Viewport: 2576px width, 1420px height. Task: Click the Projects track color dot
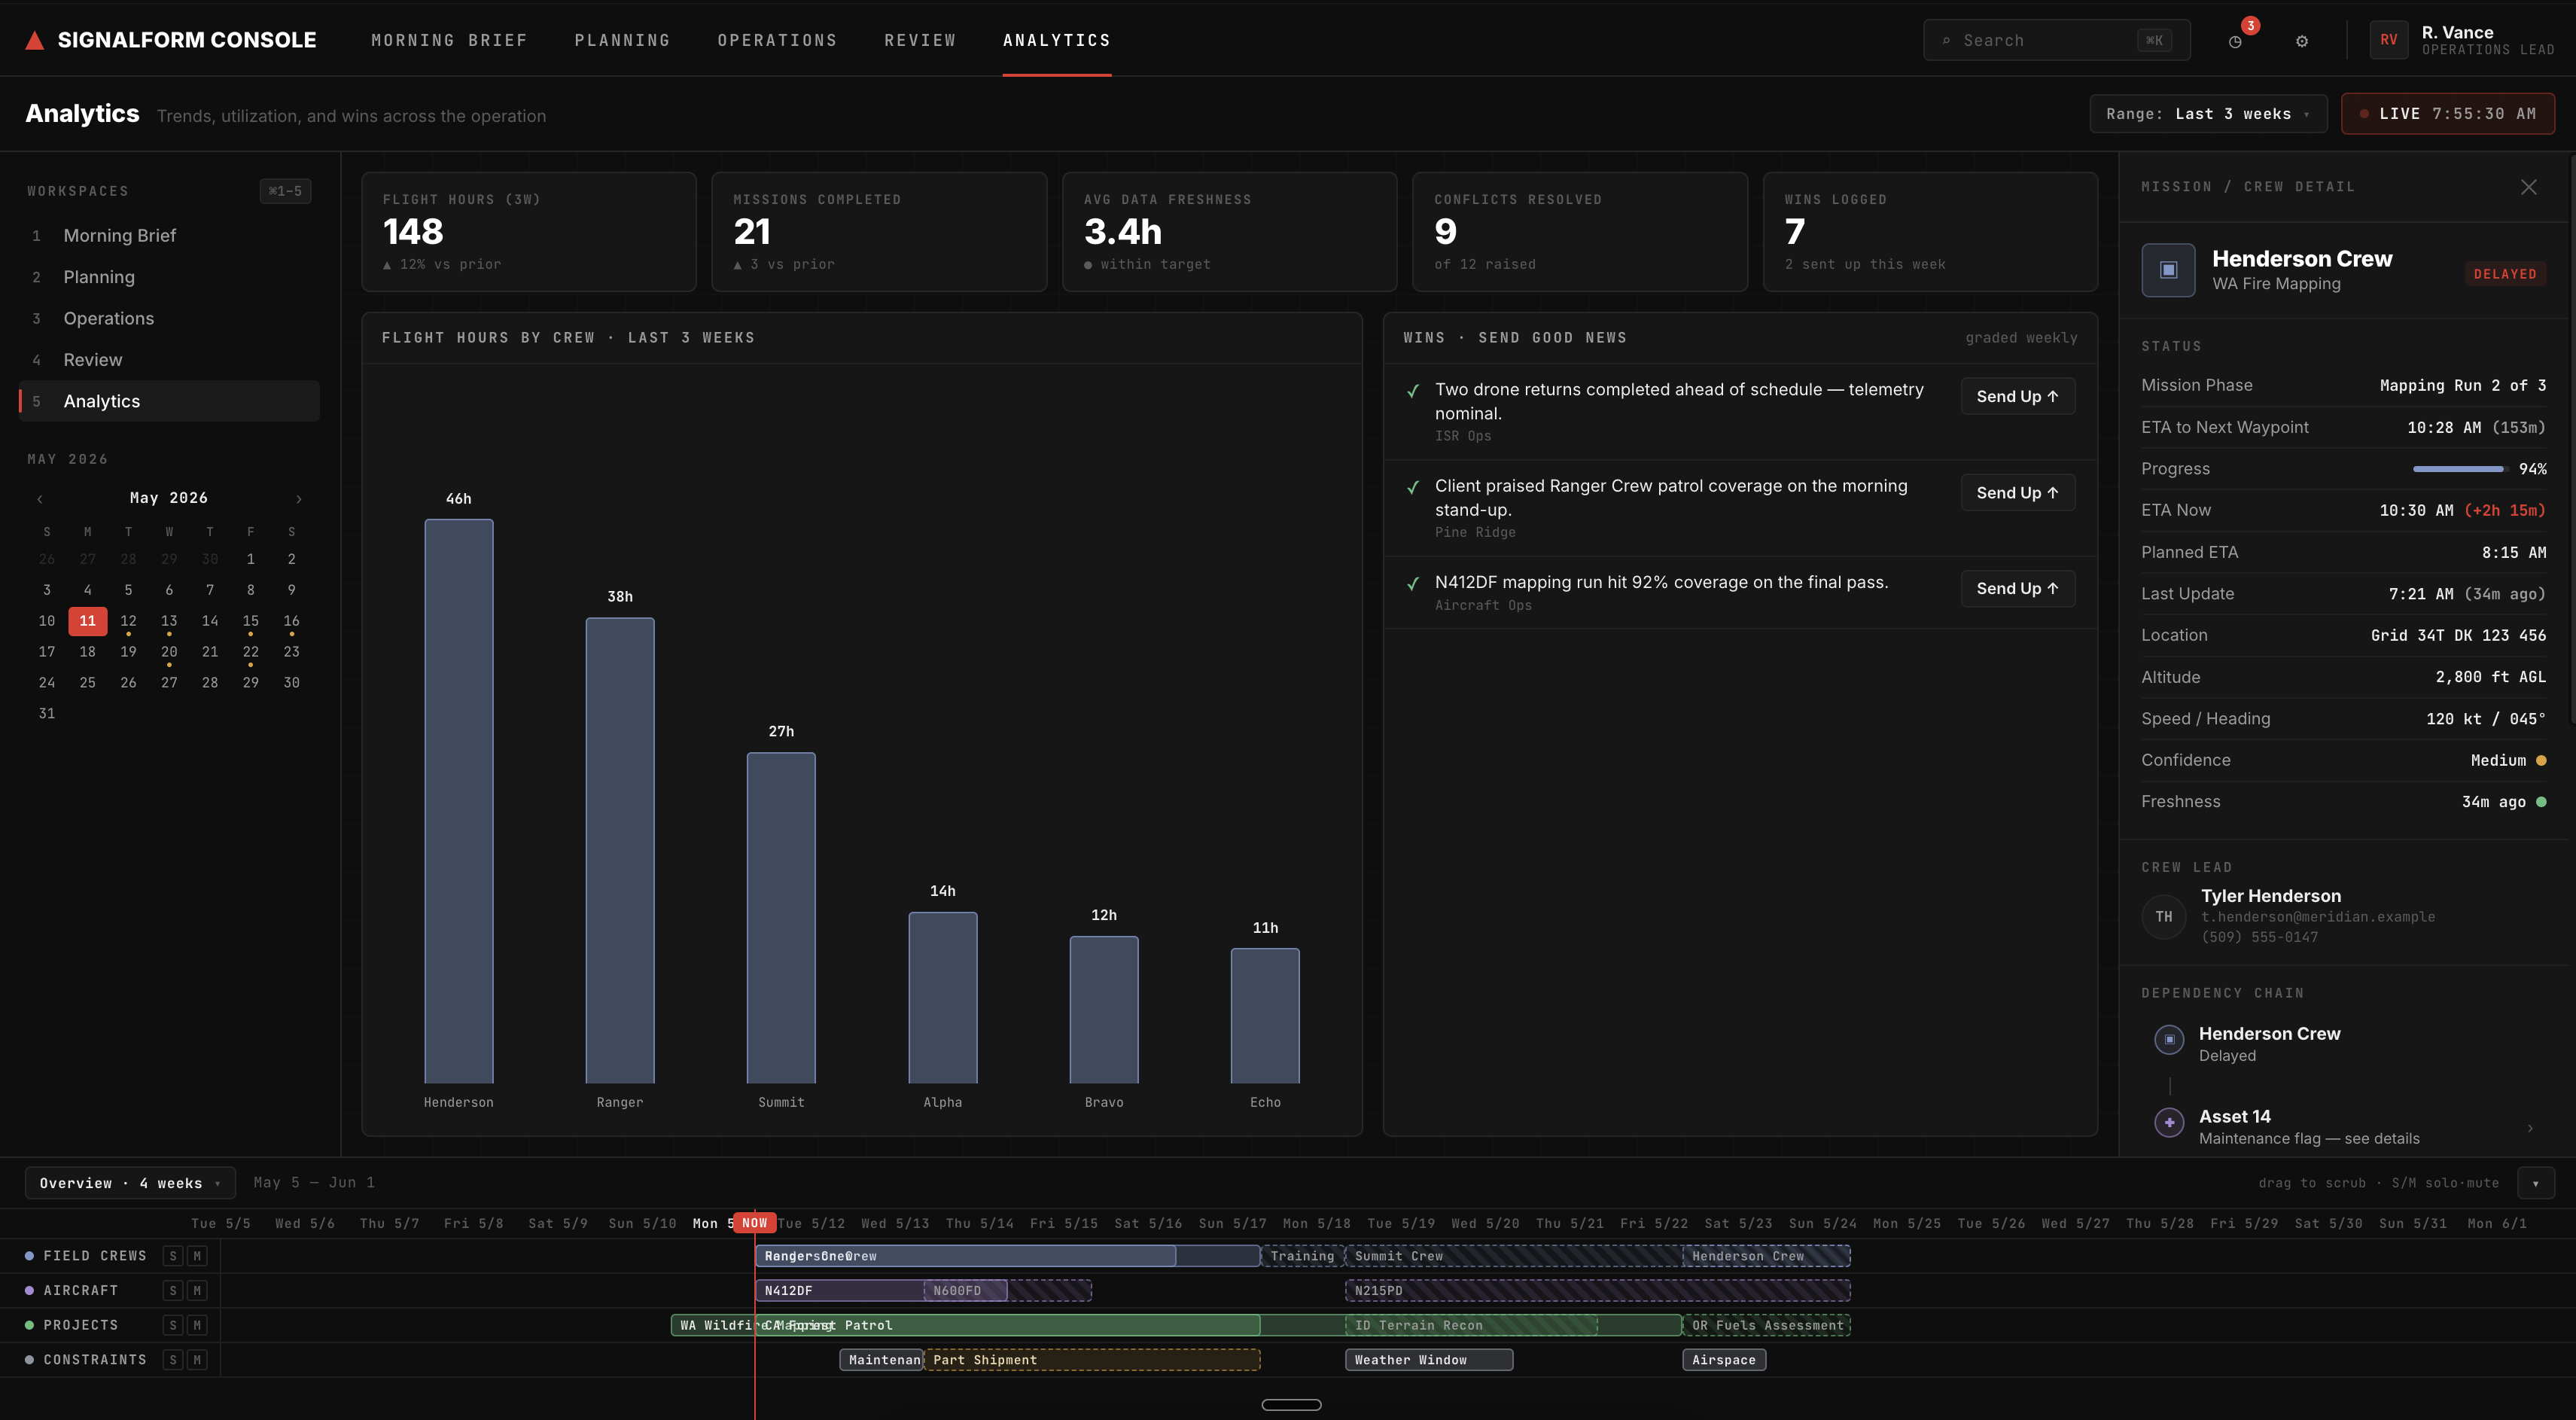tap(29, 1325)
